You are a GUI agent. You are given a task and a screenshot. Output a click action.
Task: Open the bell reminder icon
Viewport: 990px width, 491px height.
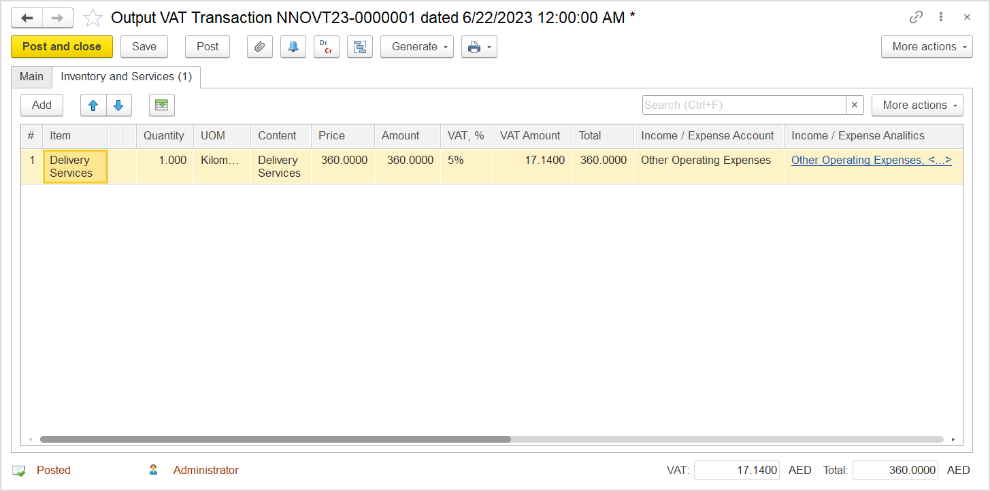click(x=293, y=47)
